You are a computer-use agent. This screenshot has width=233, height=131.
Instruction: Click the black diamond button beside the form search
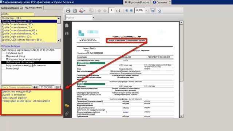(35, 87)
